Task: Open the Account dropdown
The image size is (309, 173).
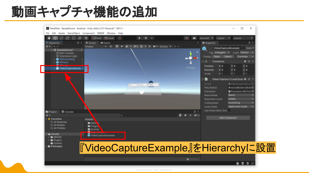Action: (206, 38)
